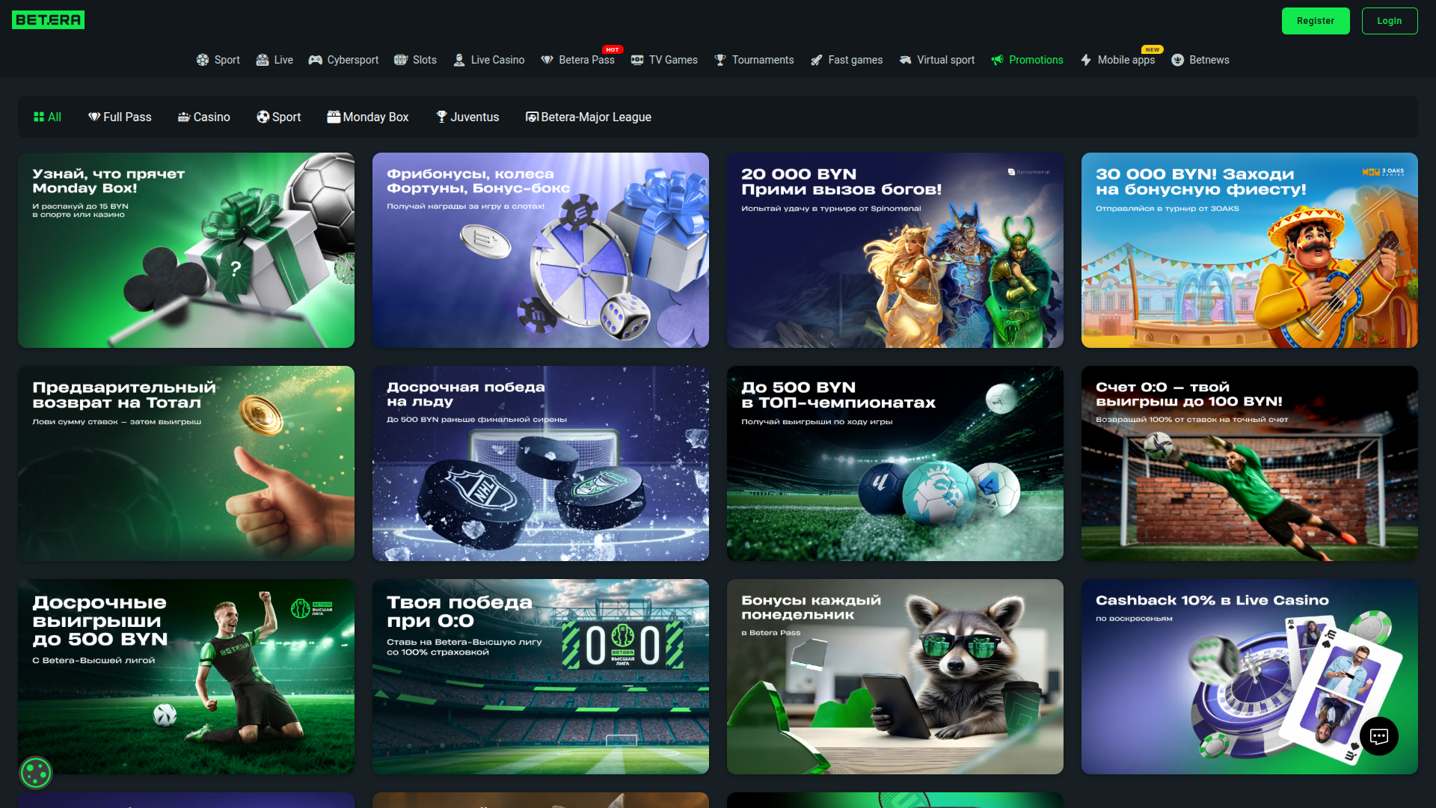Select Betera-Major League filter

pyautogui.click(x=589, y=117)
